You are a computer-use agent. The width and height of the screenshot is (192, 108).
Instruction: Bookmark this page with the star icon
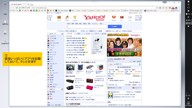pos(157,8)
